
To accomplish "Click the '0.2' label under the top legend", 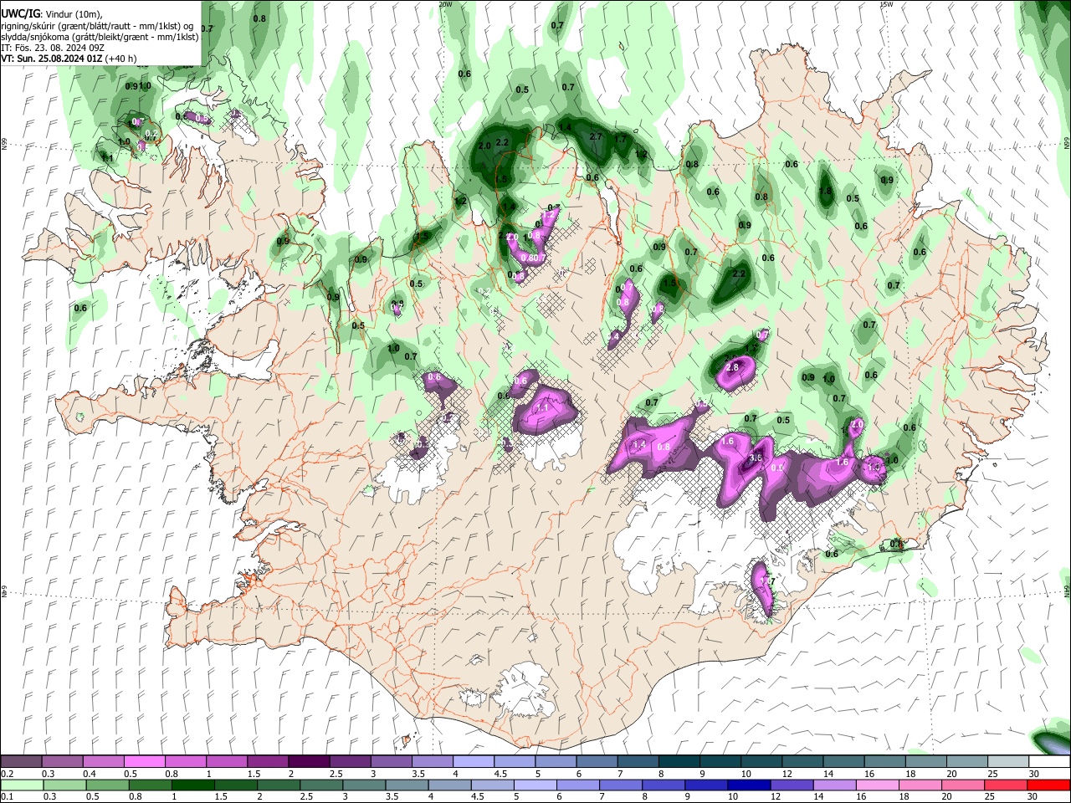I will coord(7,774).
